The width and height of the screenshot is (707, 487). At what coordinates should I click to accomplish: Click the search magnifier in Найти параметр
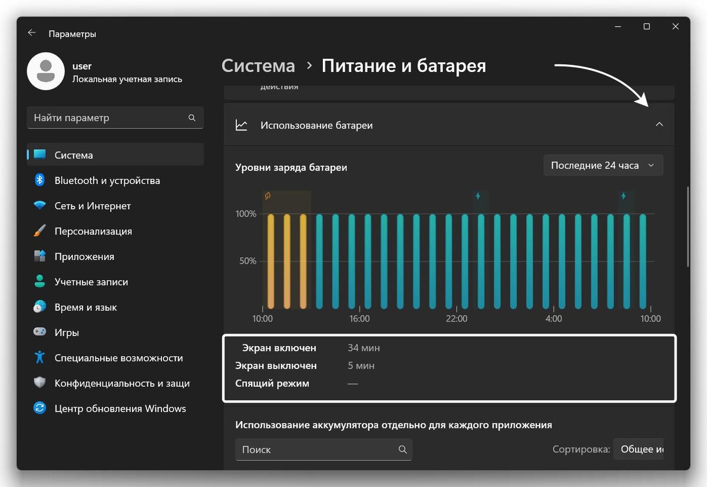click(x=192, y=117)
